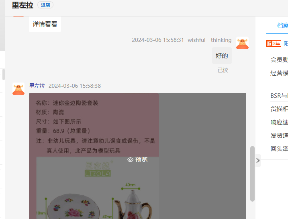Image resolution: width=288 pixels, height=219 pixels.
Task: Click the chat vertical scrollbar thumb
Action: coord(252,174)
